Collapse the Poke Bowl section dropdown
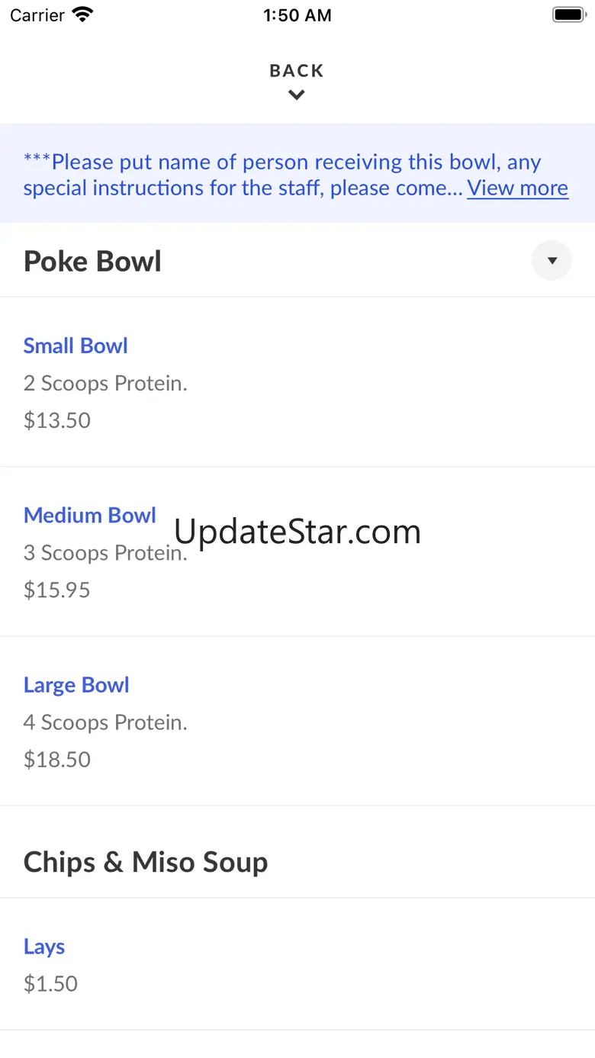The height and width of the screenshot is (1058, 595). (x=552, y=261)
